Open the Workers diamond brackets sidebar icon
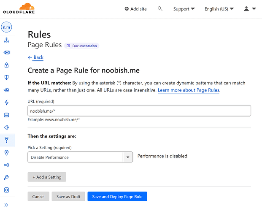 (x=6, y=127)
